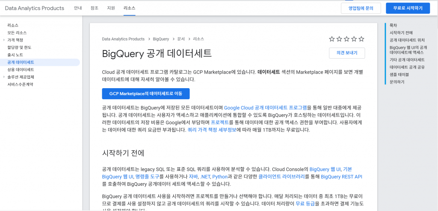The width and height of the screenshot is (438, 211).
Task: Select 할당량 및 한도 in sidebar
Action: 19,47
